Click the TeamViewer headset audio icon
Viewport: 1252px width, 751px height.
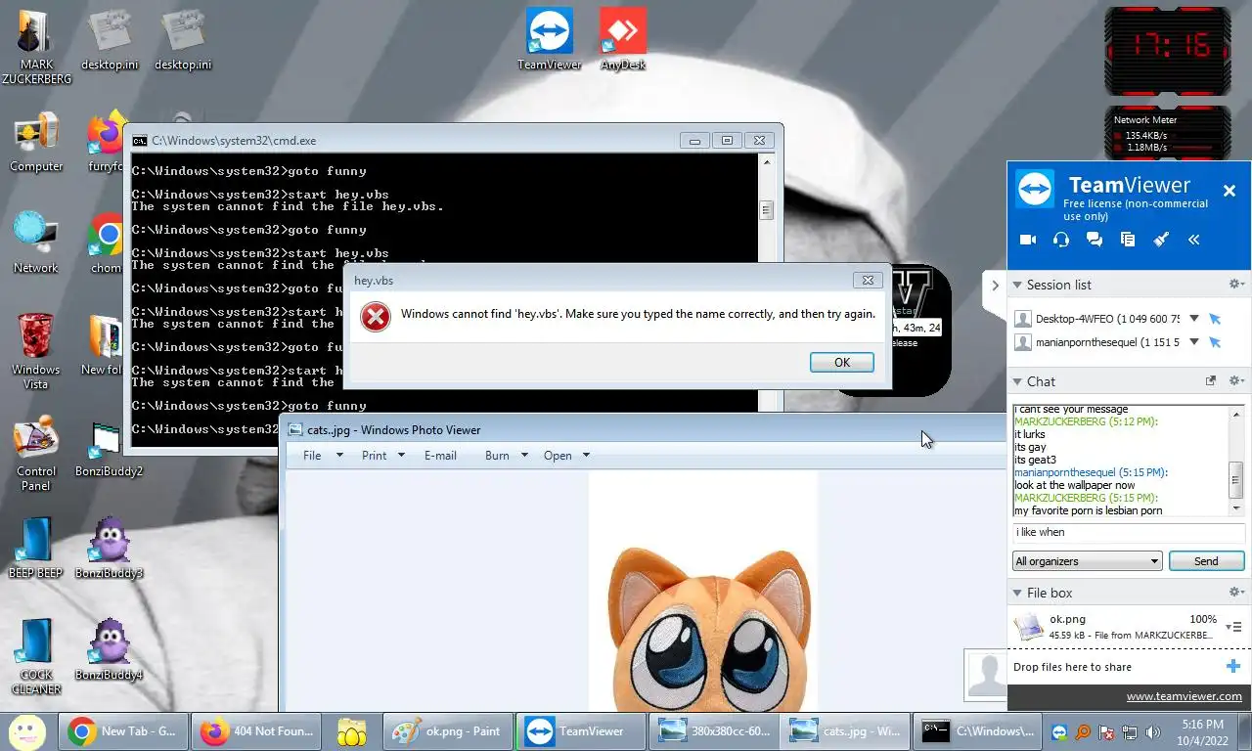pyautogui.click(x=1061, y=240)
